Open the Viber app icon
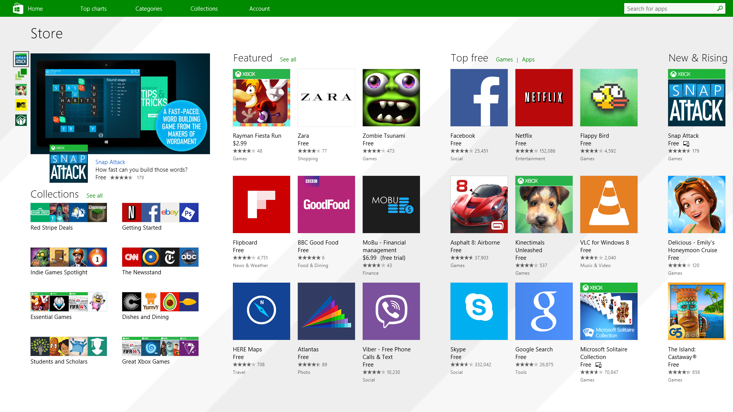This screenshot has width=733, height=412. tap(391, 311)
